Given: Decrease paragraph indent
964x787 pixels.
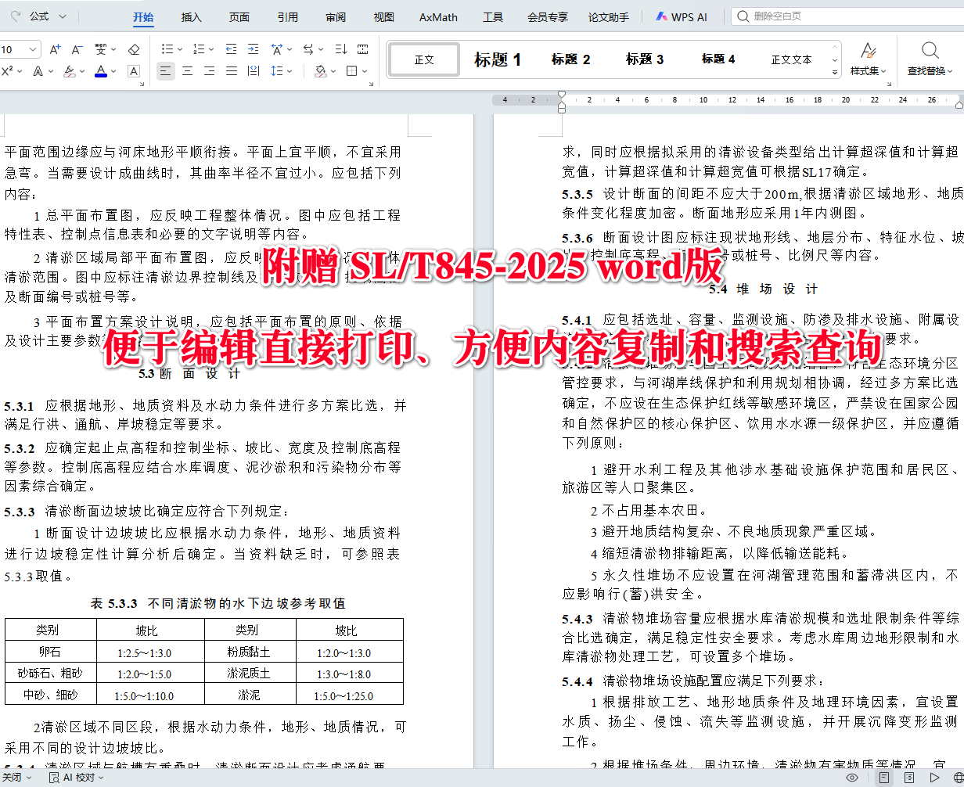Looking at the screenshot, I should point(232,49).
